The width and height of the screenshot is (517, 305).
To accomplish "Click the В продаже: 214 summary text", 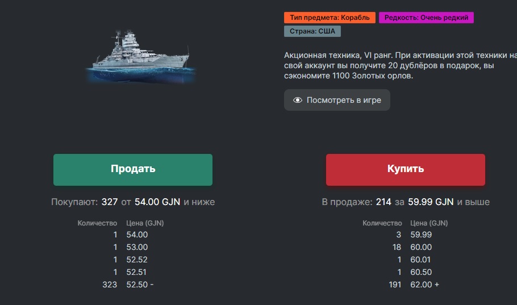I will point(356,202).
